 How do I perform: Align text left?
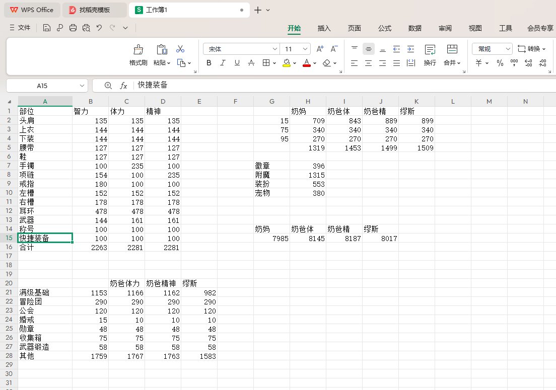coord(354,63)
